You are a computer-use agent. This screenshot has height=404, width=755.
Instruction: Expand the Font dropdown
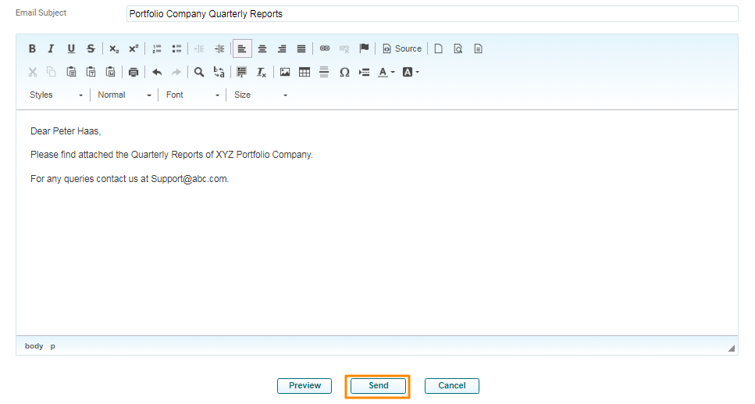tap(193, 95)
